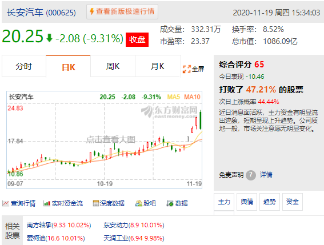Click the current price 20.25
This screenshot has width=324, height=245.
(22, 37)
